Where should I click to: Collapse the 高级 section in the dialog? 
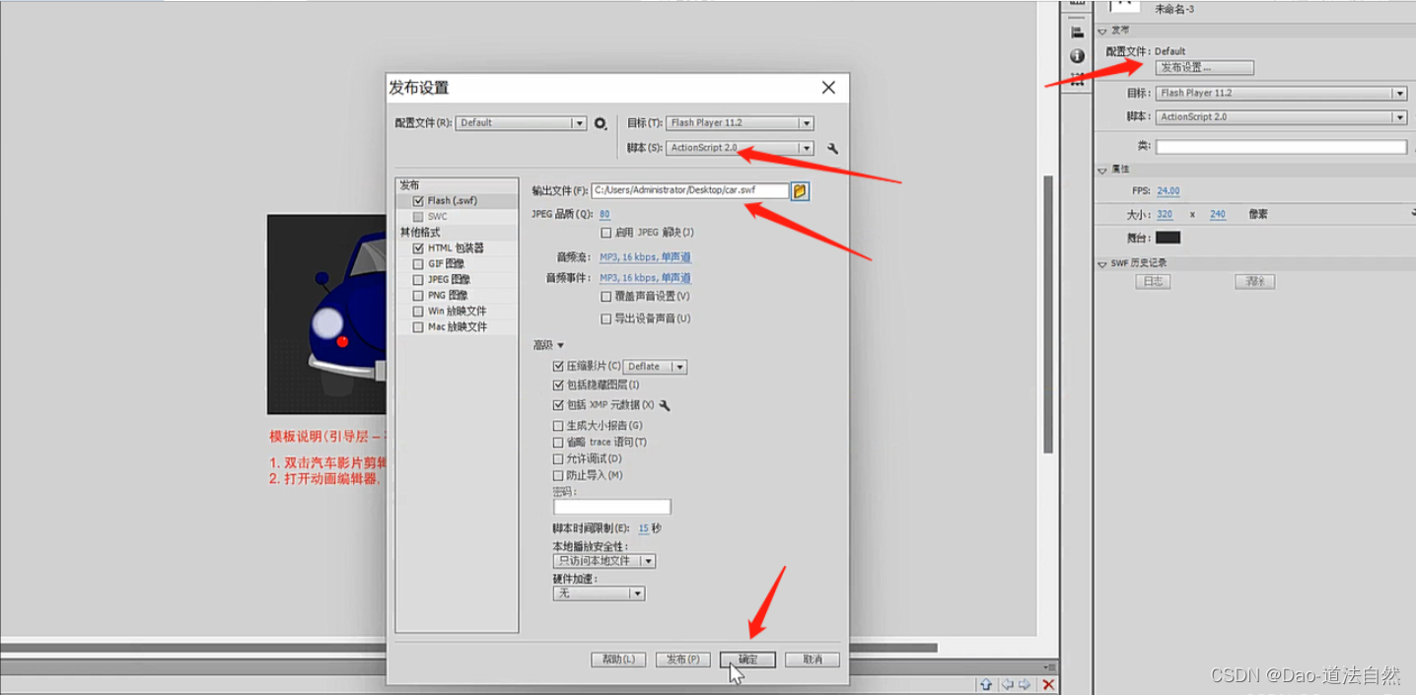560,344
